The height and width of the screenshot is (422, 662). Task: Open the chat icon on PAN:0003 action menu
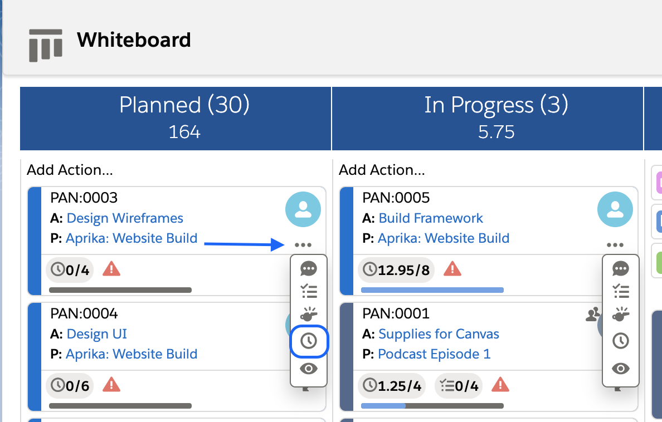pos(309,269)
